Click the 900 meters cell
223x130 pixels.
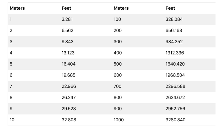pos(118,109)
